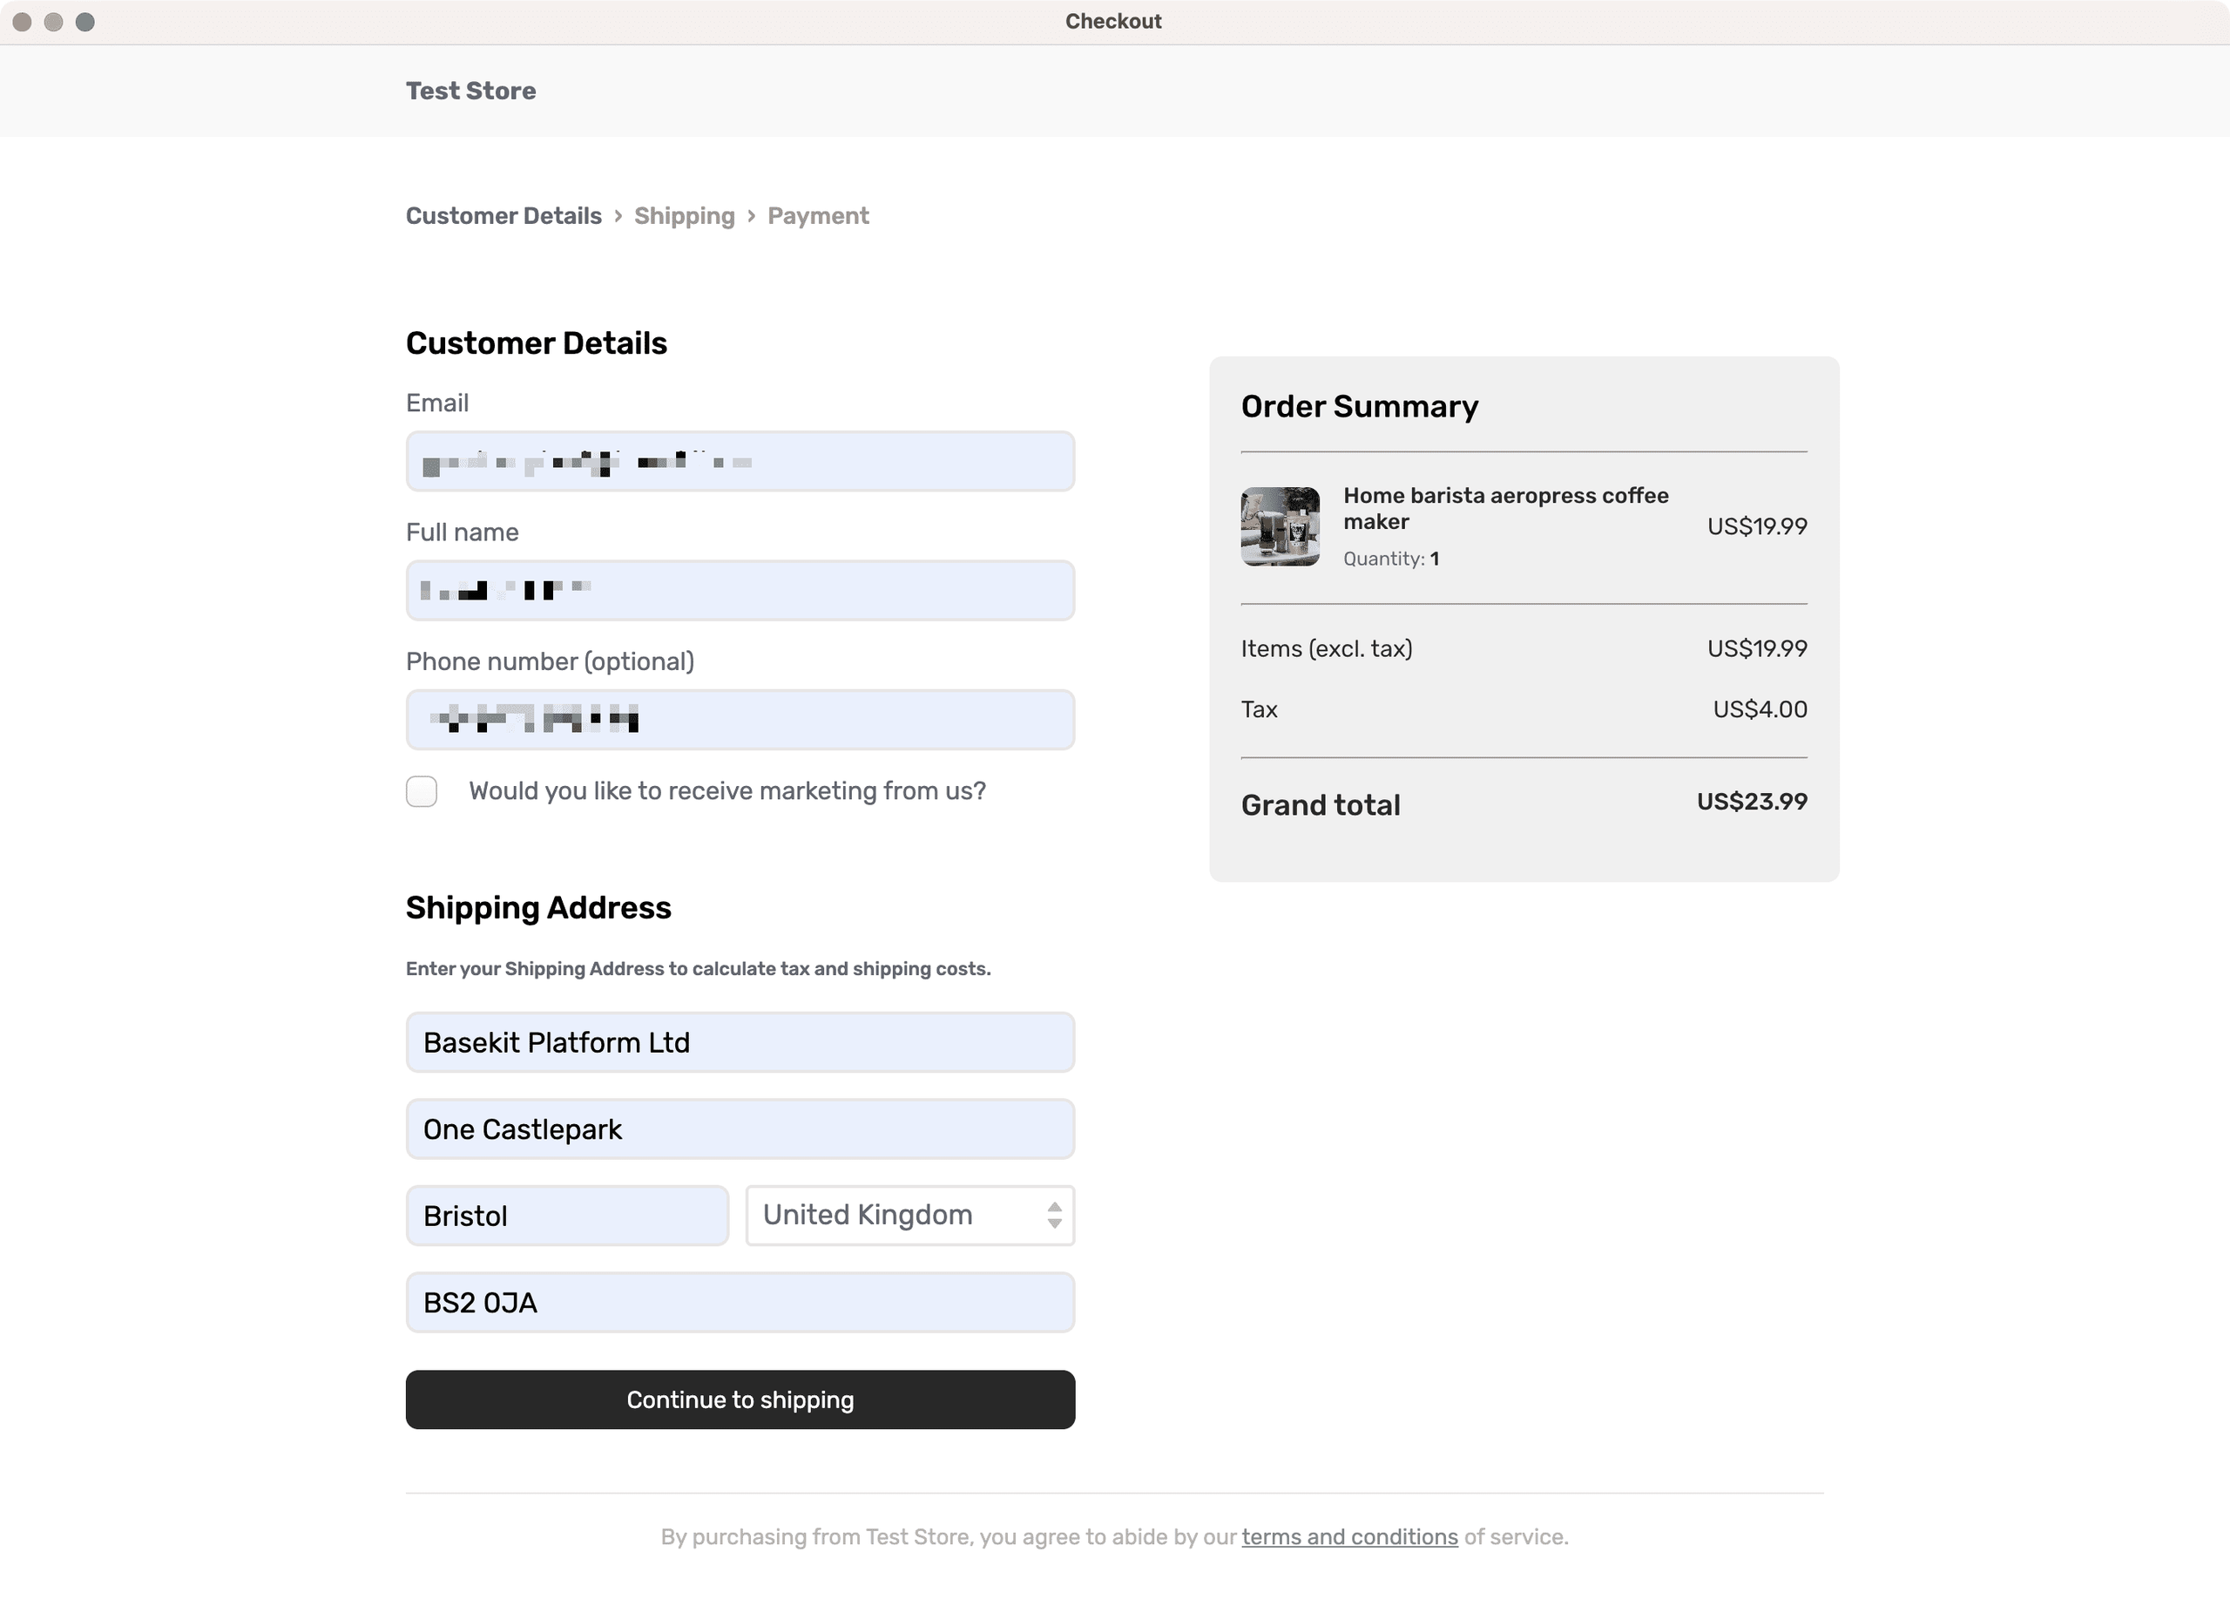Click the Customer Details breadcrumb step

(503, 215)
